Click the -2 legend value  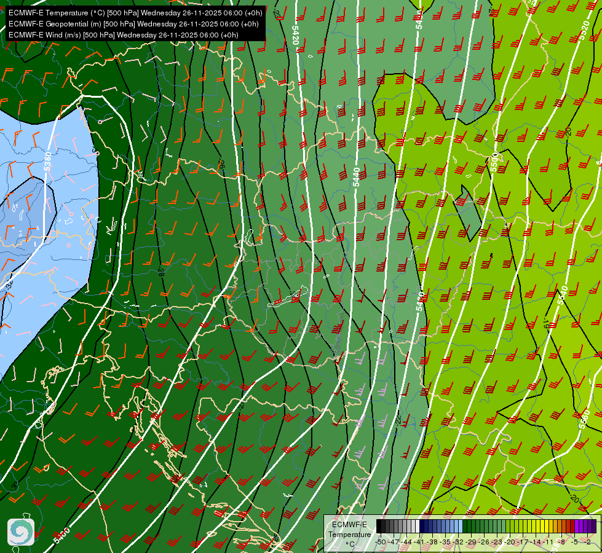pos(587,542)
